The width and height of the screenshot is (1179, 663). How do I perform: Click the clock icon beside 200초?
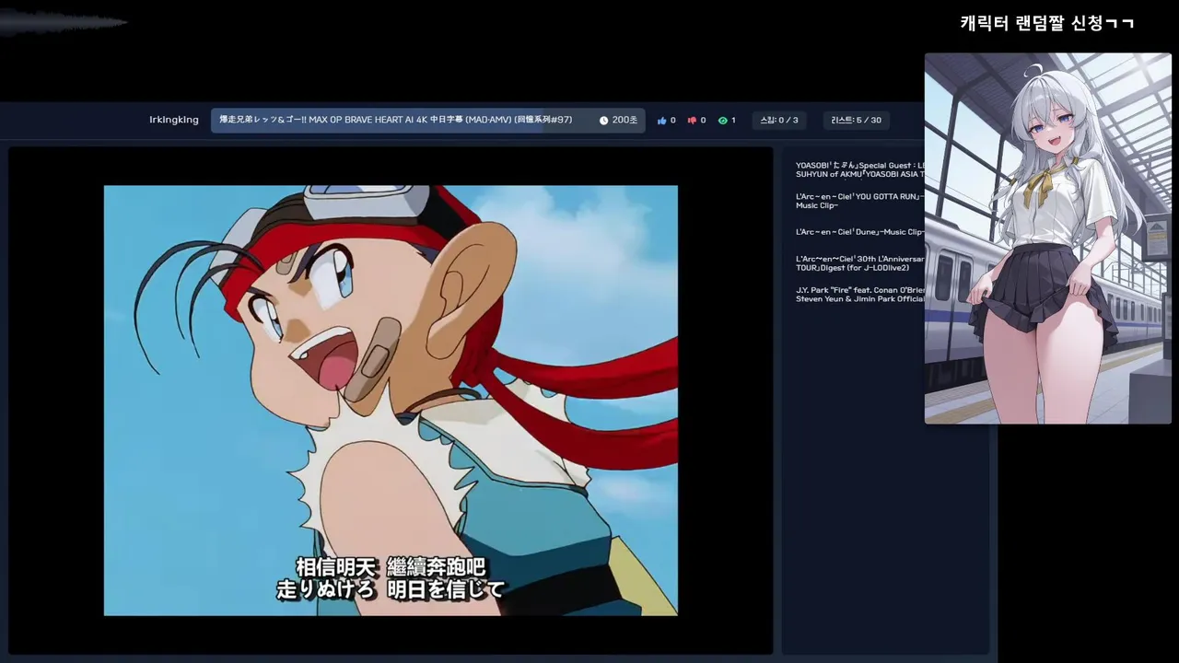tap(603, 121)
